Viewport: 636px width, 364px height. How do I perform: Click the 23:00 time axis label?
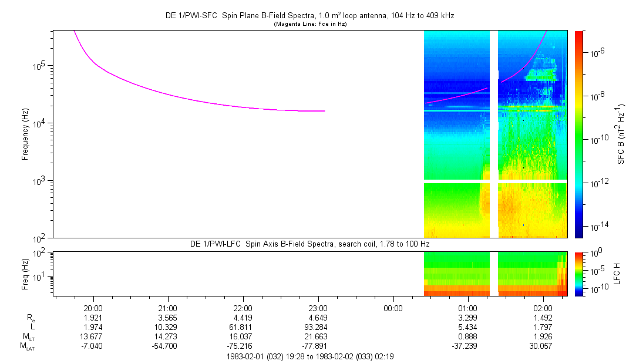pyautogui.click(x=318, y=308)
